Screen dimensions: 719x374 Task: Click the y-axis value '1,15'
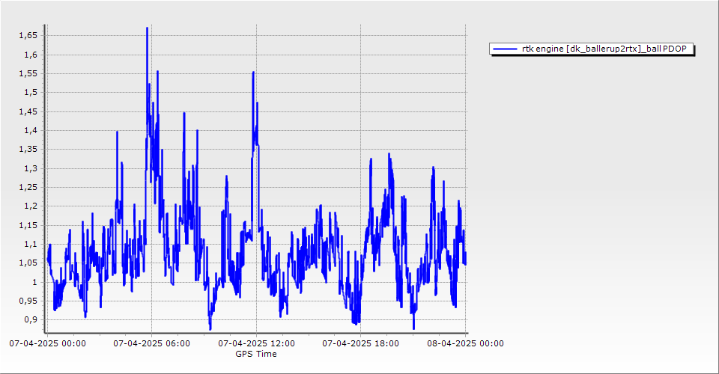pos(28,225)
